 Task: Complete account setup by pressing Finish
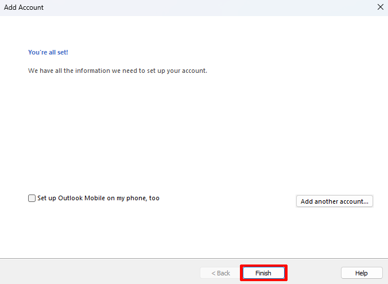coord(263,273)
